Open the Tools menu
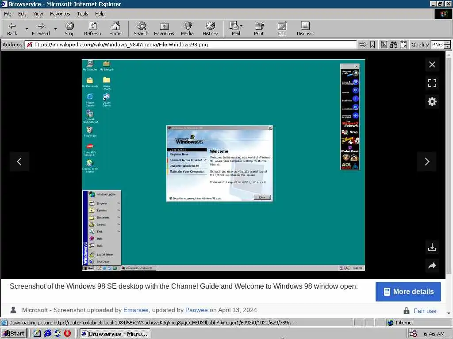Screen dimensions: 453x339 (x=82, y=14)
